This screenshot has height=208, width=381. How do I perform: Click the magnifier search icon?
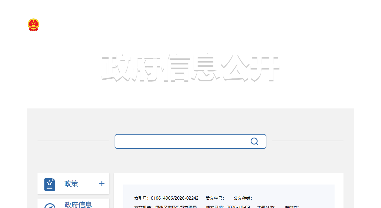pyautogui.click(x=254, y=141)
